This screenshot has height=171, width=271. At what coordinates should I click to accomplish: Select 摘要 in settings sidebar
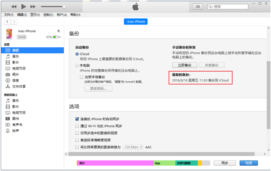pos(32,50)
